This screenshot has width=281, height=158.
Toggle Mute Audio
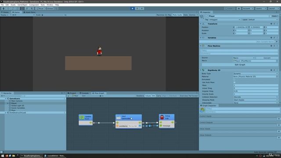pos(177,15)
